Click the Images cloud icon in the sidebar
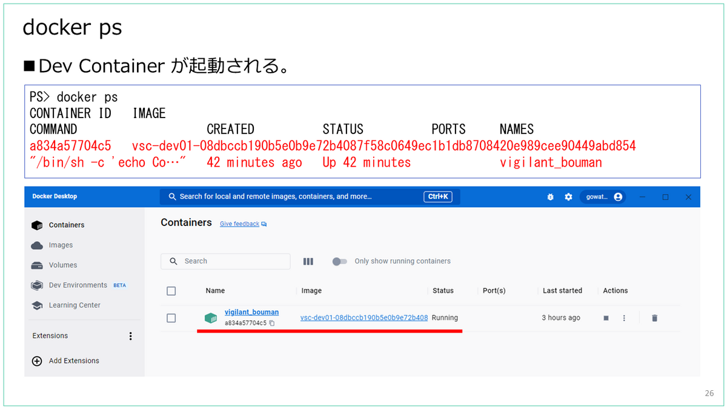 (38, 245)
